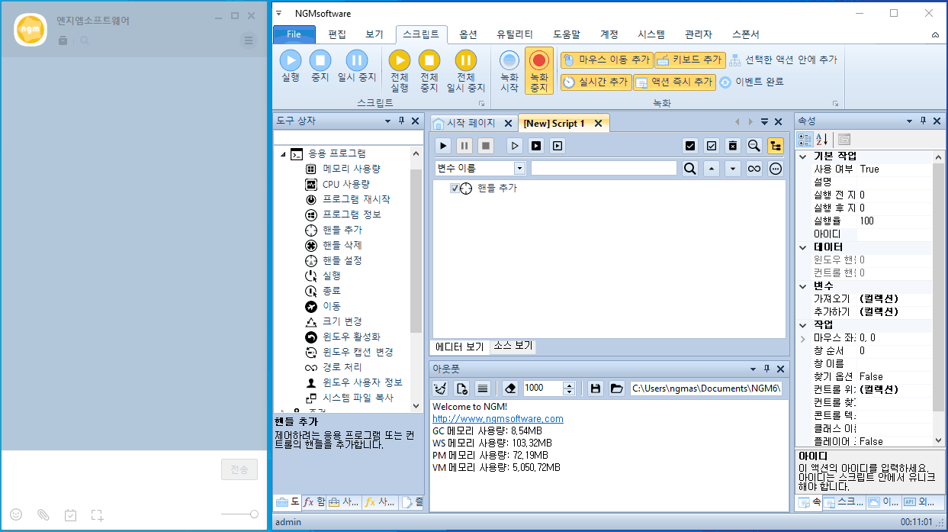Toggle 키보드 추가 recording option
Screen dimensions: 948x532
coord(690,60)
